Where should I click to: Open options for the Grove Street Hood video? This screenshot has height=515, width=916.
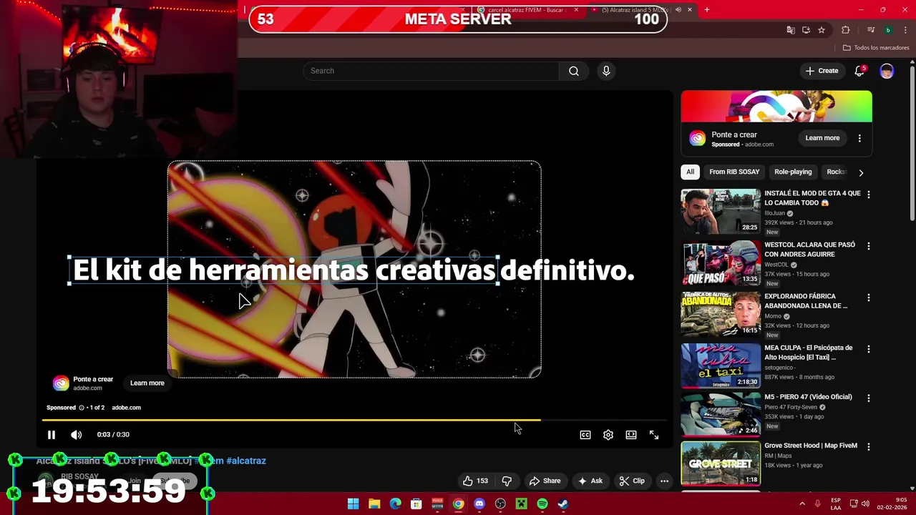[x=869, y=446]
